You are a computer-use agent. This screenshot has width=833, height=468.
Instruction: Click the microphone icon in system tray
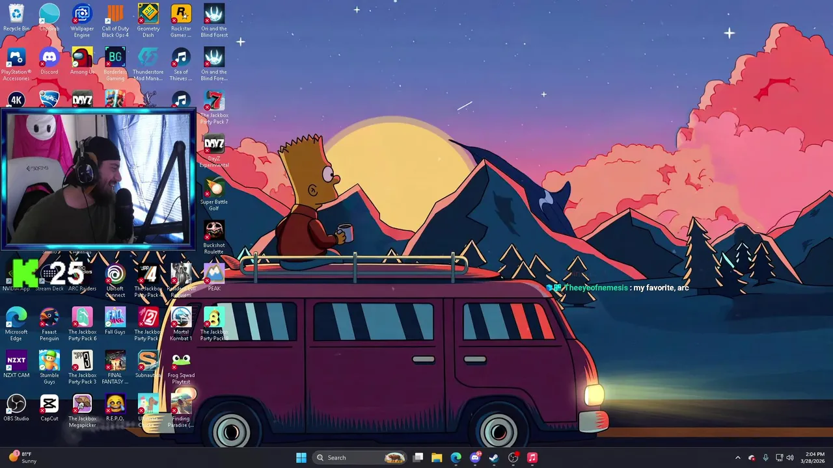coord(765,458)
